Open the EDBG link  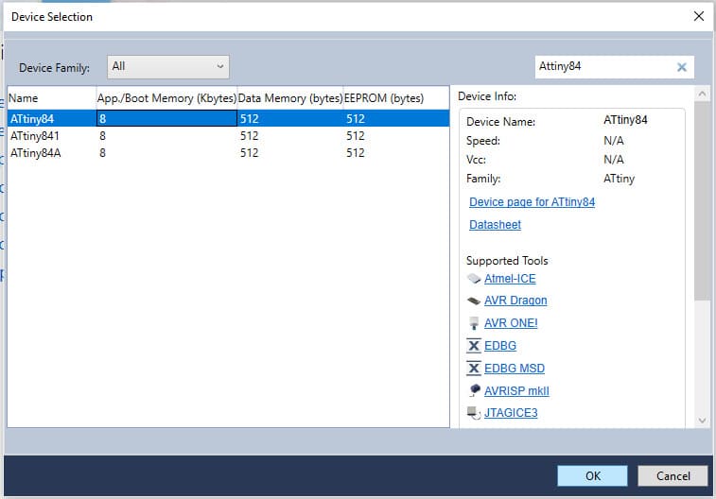(x=500, y=346)
